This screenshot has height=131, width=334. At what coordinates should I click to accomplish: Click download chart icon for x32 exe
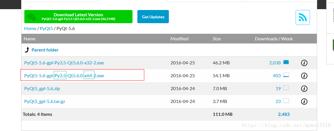[286, 62]
